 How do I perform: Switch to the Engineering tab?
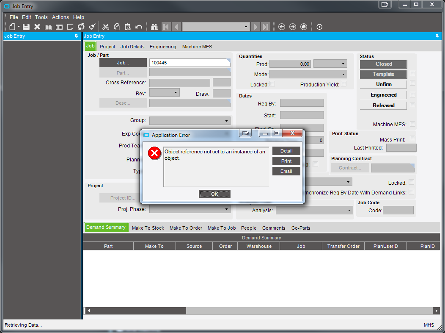pos(163,47)
